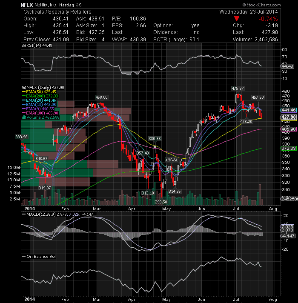Select the 383.96 price label
This screenshot has width=298, height=303.
click(21, 137)
